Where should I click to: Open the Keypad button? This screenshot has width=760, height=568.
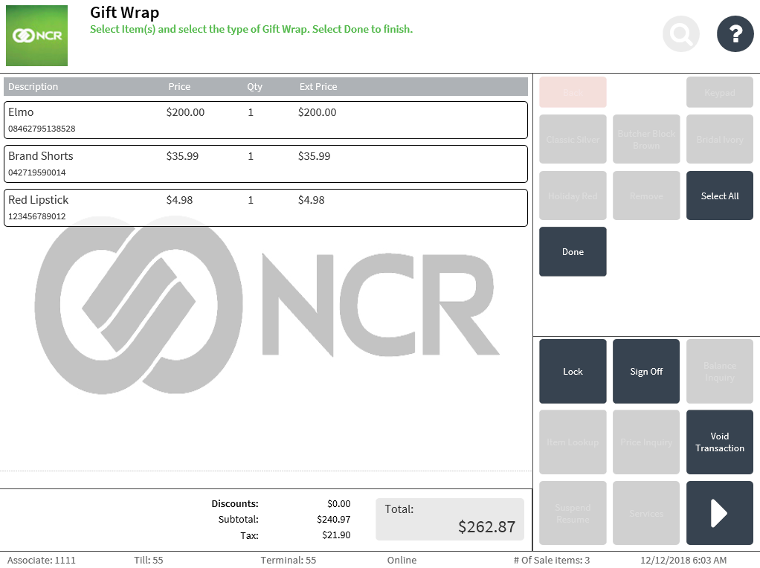[719, 92]
